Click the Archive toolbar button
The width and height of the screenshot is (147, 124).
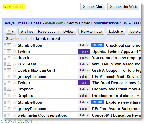pos(27,32)
